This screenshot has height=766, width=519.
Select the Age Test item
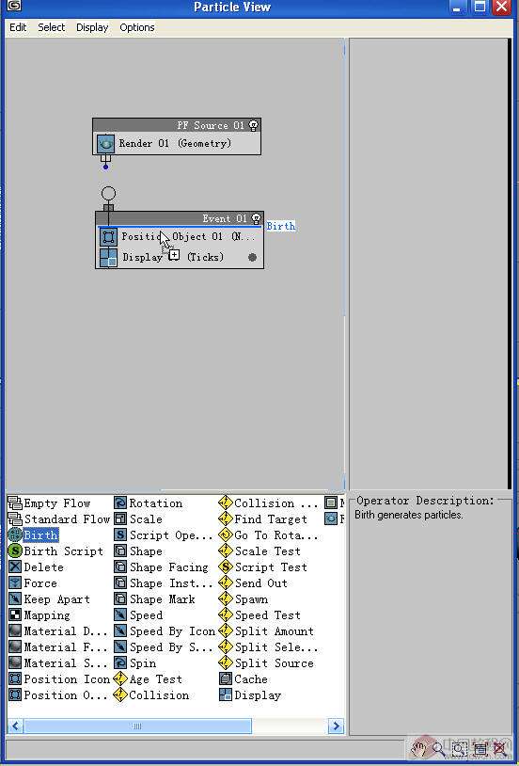point(148,679)
